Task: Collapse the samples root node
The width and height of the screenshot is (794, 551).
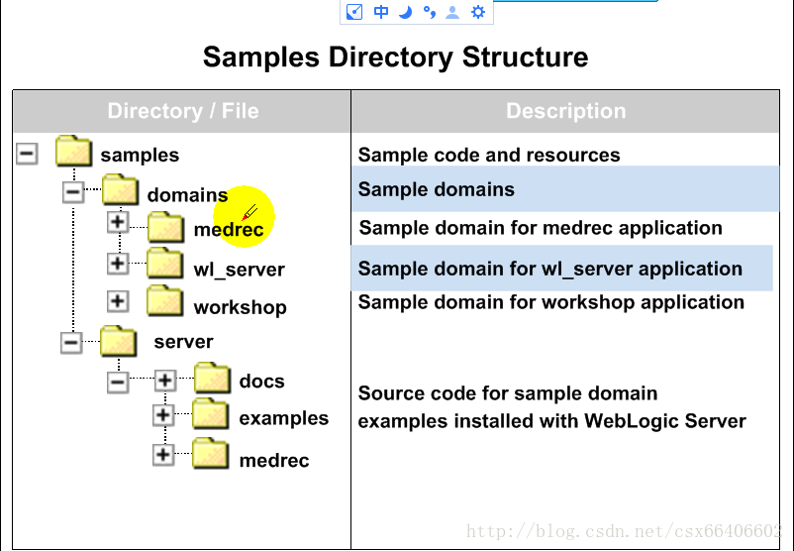Action: [x=27, y=154]
